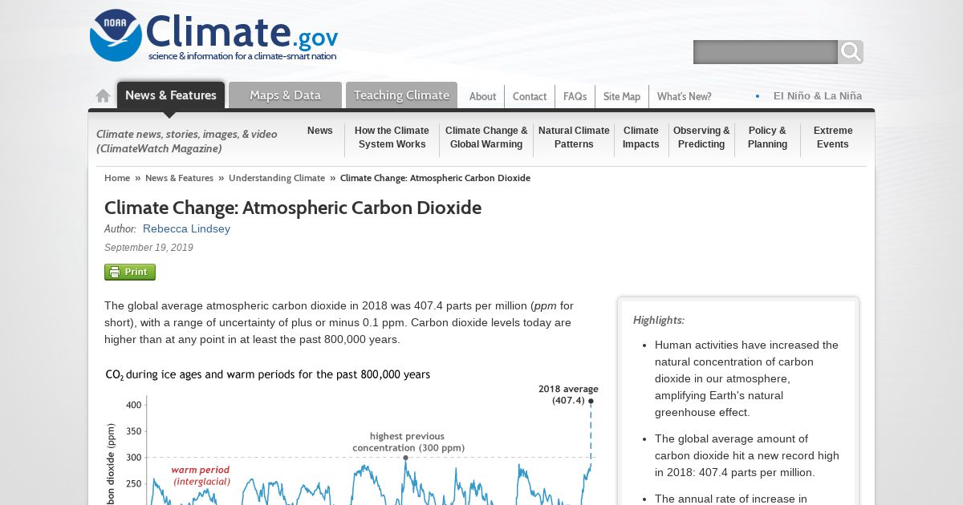Image resolution: width=963 pixels, height=505 pixels.
Task: Go to the FAQs page
Action: [x=575, y=96]
